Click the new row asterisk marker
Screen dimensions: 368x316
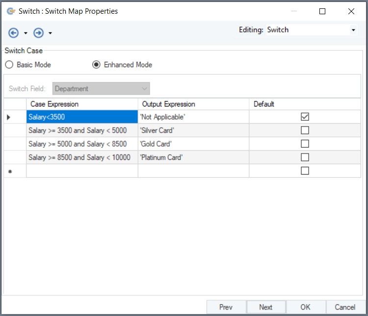point(8,171)
